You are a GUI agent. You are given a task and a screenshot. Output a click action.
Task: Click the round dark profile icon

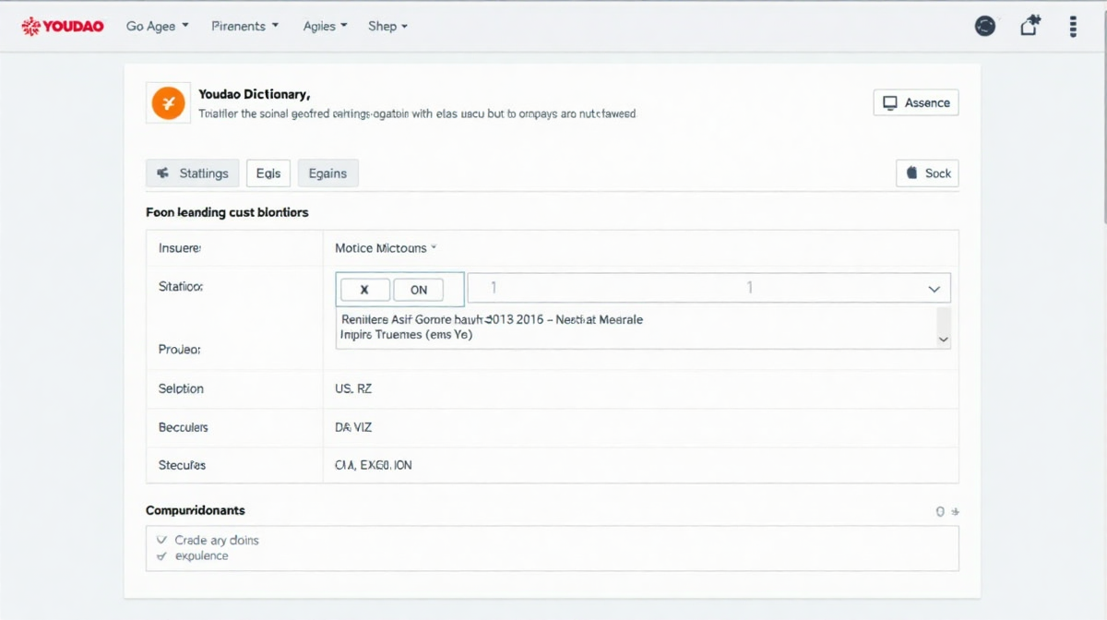(x=985, y=26)
